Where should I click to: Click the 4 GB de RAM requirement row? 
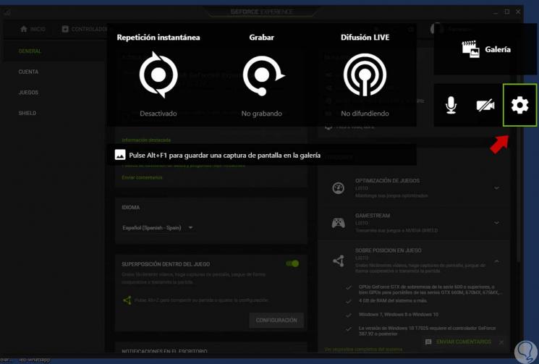tap(393, 301)
